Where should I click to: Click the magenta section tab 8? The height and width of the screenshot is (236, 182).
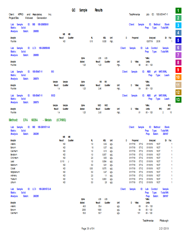click(x=178, y=63)
